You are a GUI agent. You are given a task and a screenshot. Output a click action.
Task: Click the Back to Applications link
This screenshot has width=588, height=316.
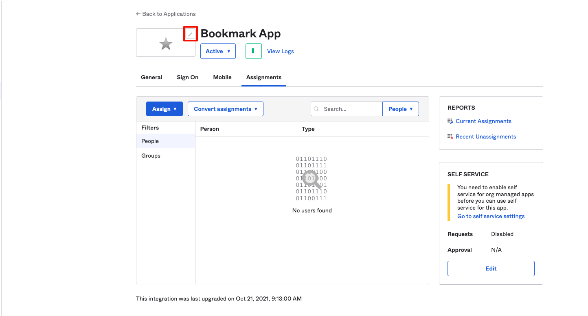click(x=169, y=13)
